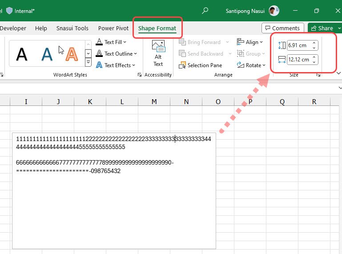Apply the black WordArt style
Image resolution: width=342 pixels, height=254 pixels.
(x=22, y=54)
